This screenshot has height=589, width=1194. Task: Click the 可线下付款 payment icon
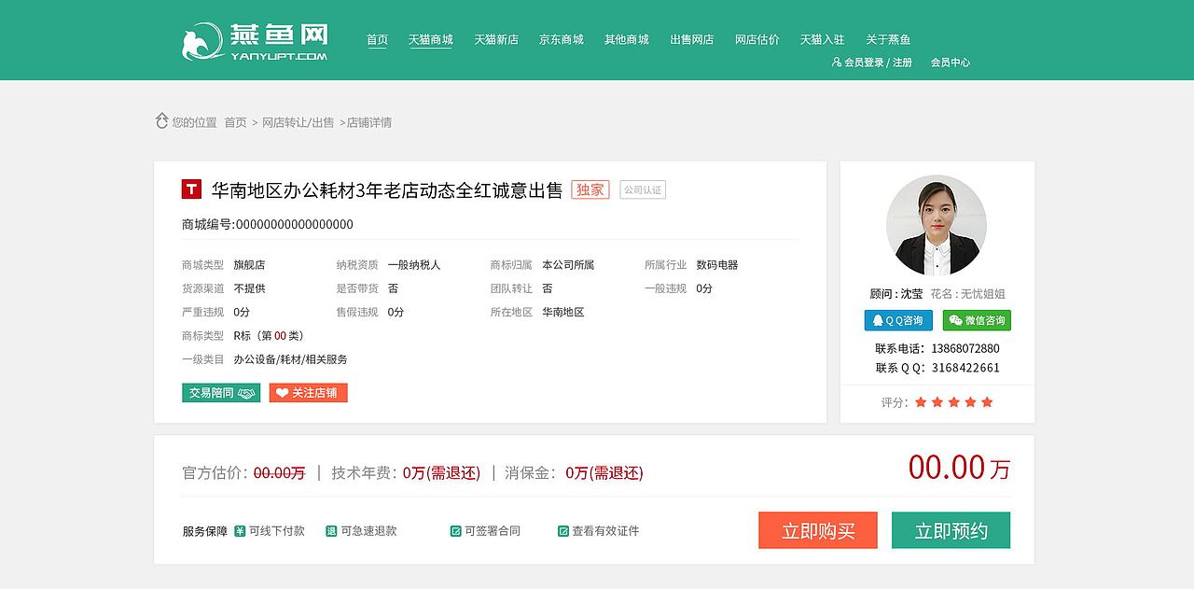coord(240,530)
